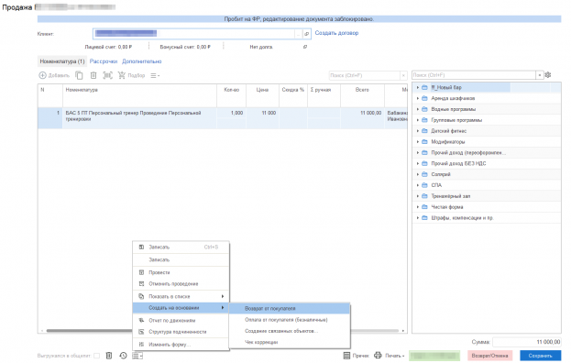Click the Скидка % column header
The width and height of the screenshot is (571, 363).
click(x=292, y=95)
